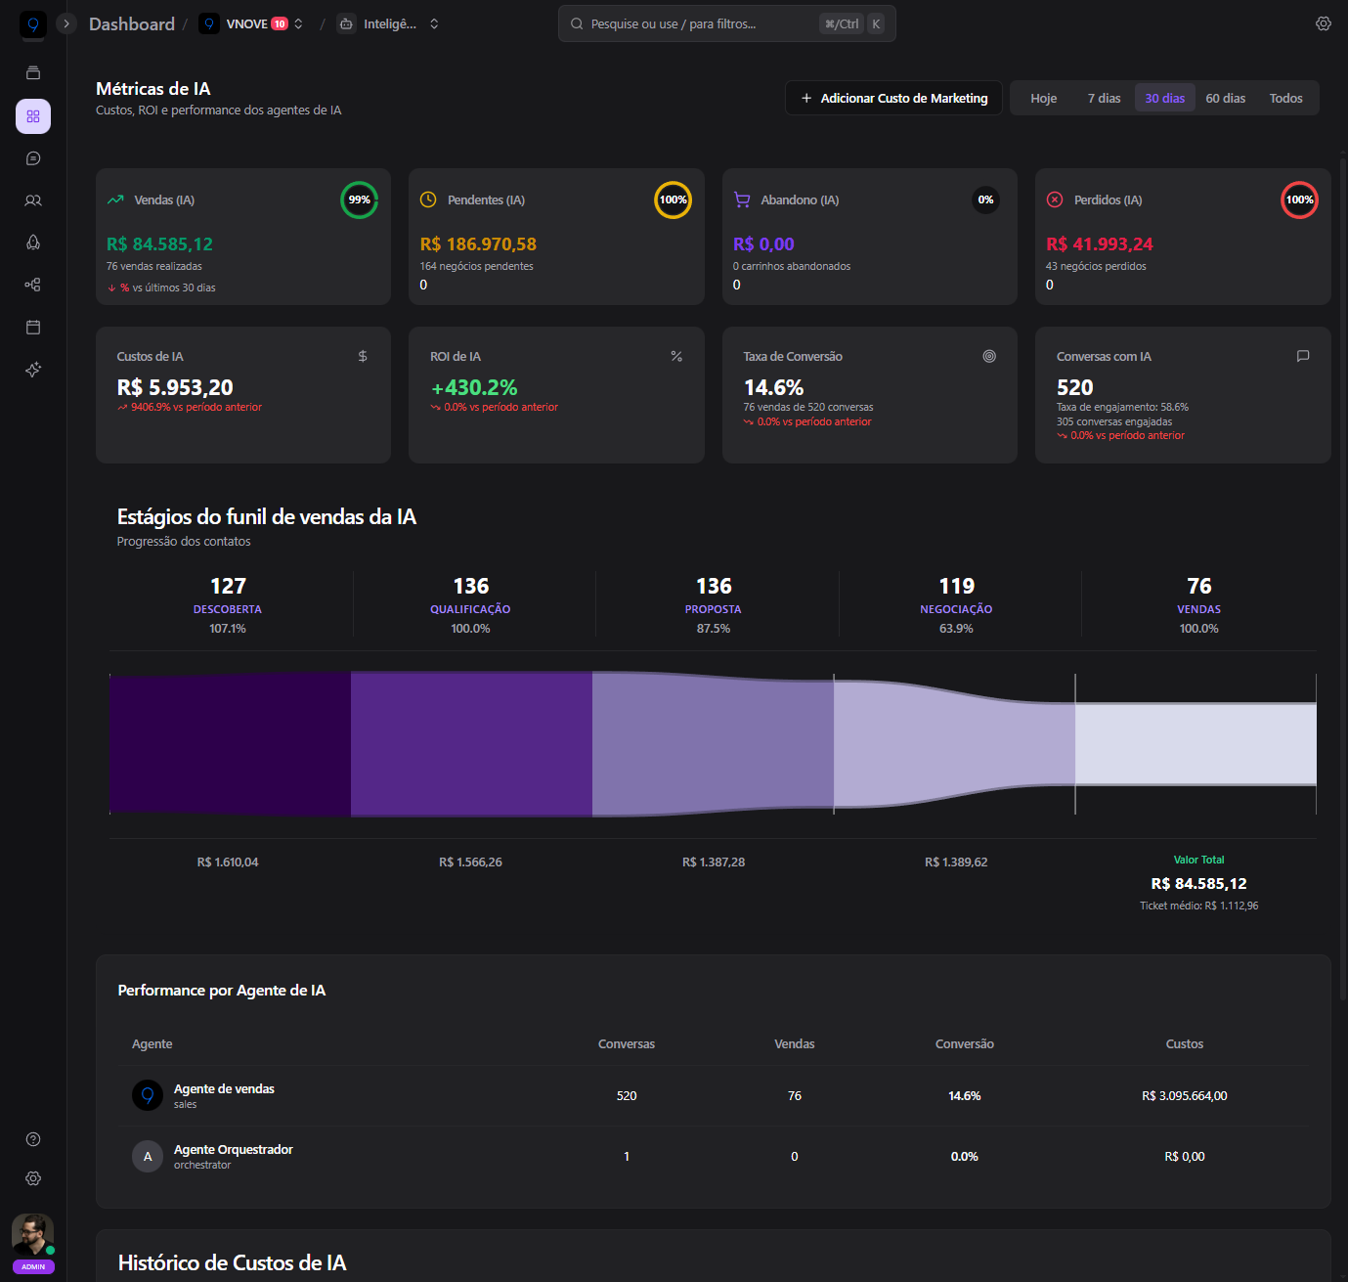Open the workflow nodes icon in sidebar

33,285
